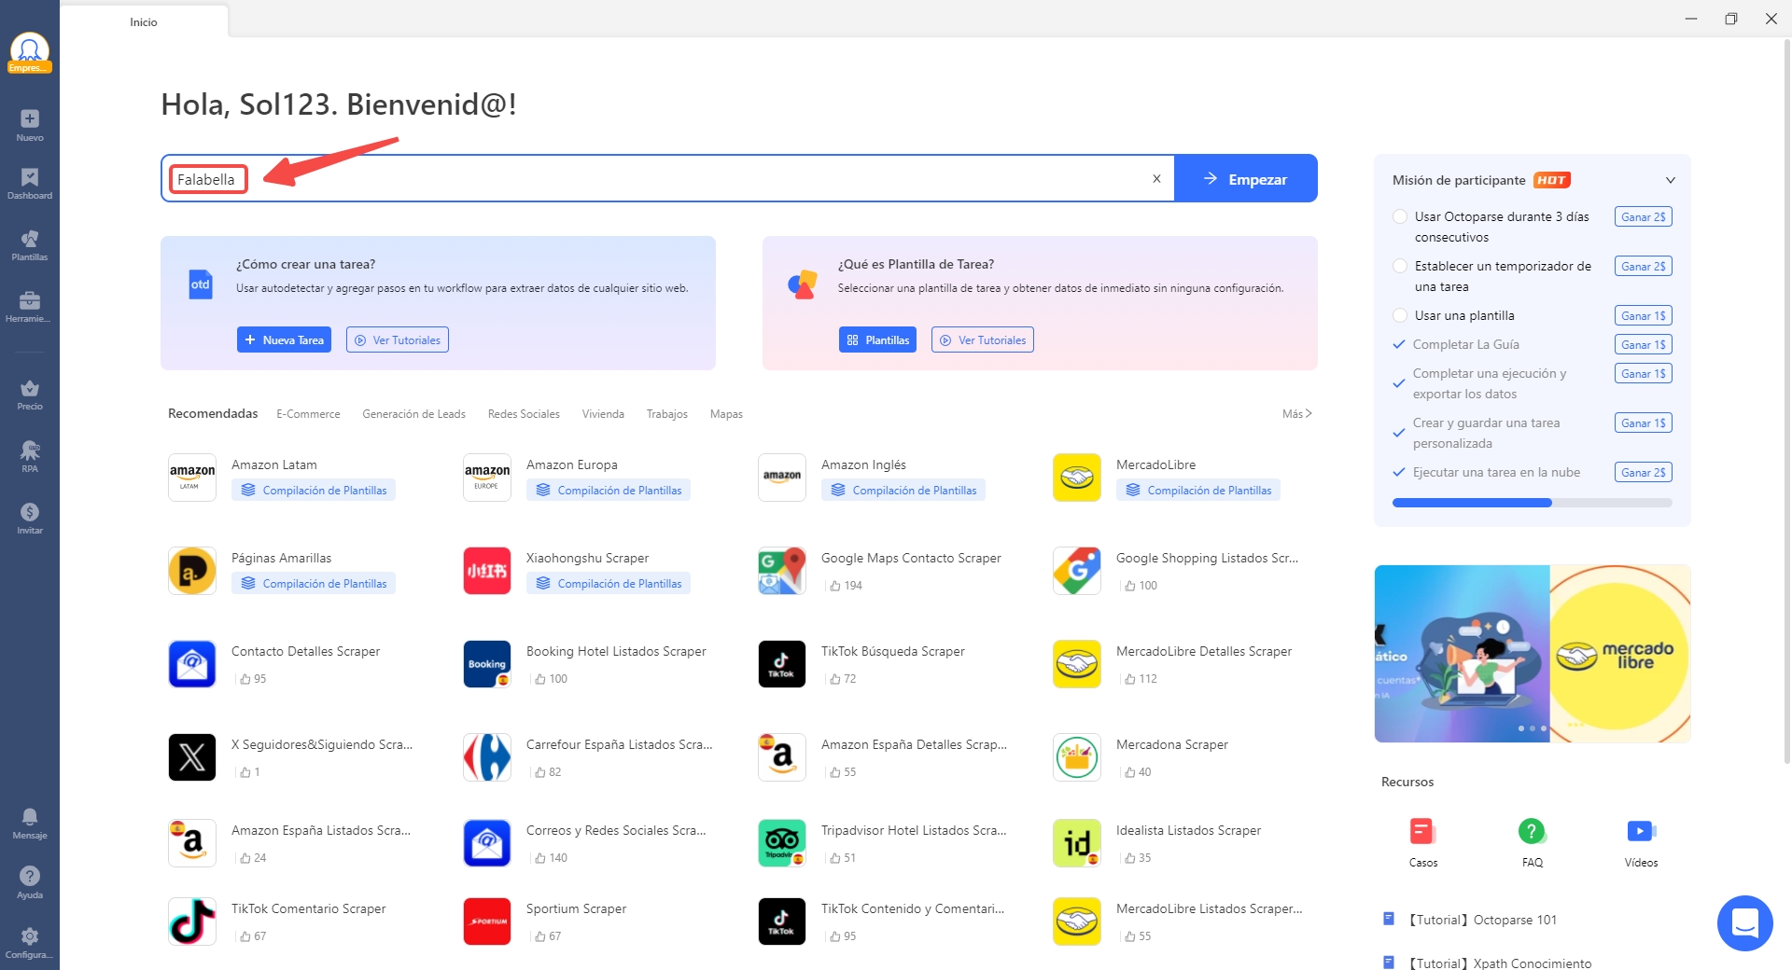Click the Nueva Tarea button
This screenshot has height=970, width=1792.
tap(284, 340)
